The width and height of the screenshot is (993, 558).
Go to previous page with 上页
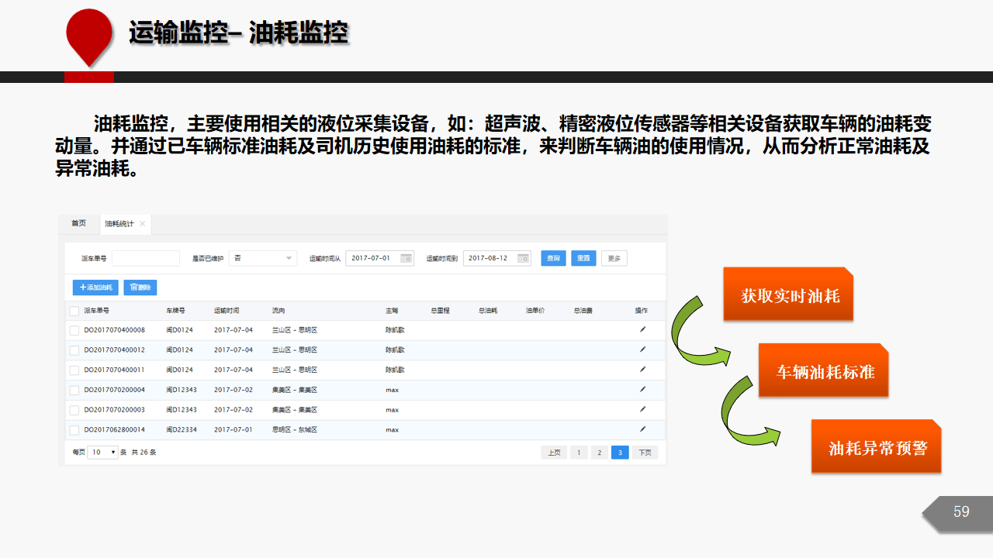point(554,453)
